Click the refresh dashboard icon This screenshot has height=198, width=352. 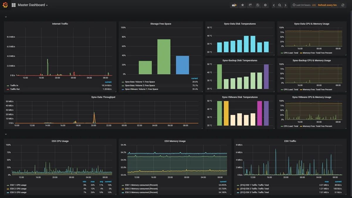click(343, 5)
